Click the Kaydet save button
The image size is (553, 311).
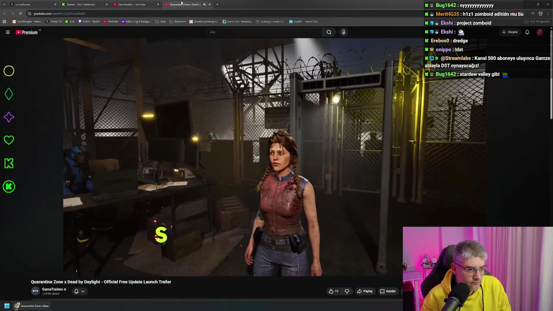pos(388,291)
